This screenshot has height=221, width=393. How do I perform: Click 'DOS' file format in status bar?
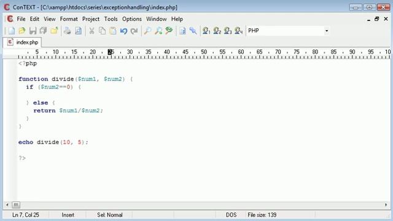click(231, 215)
